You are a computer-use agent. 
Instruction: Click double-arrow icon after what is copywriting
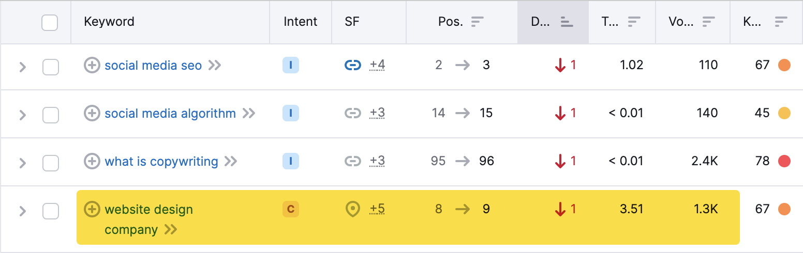click(x=231, y=162)
